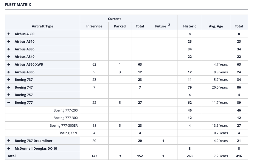
Task: Expand the Airbus A350 XWB row
Action: [9, 64]
